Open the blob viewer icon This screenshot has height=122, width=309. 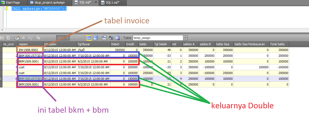117,38
